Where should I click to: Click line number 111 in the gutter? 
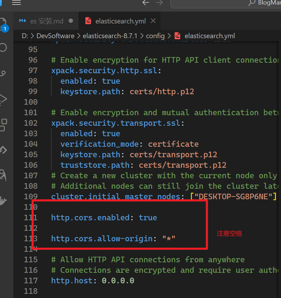pos(30,217)
